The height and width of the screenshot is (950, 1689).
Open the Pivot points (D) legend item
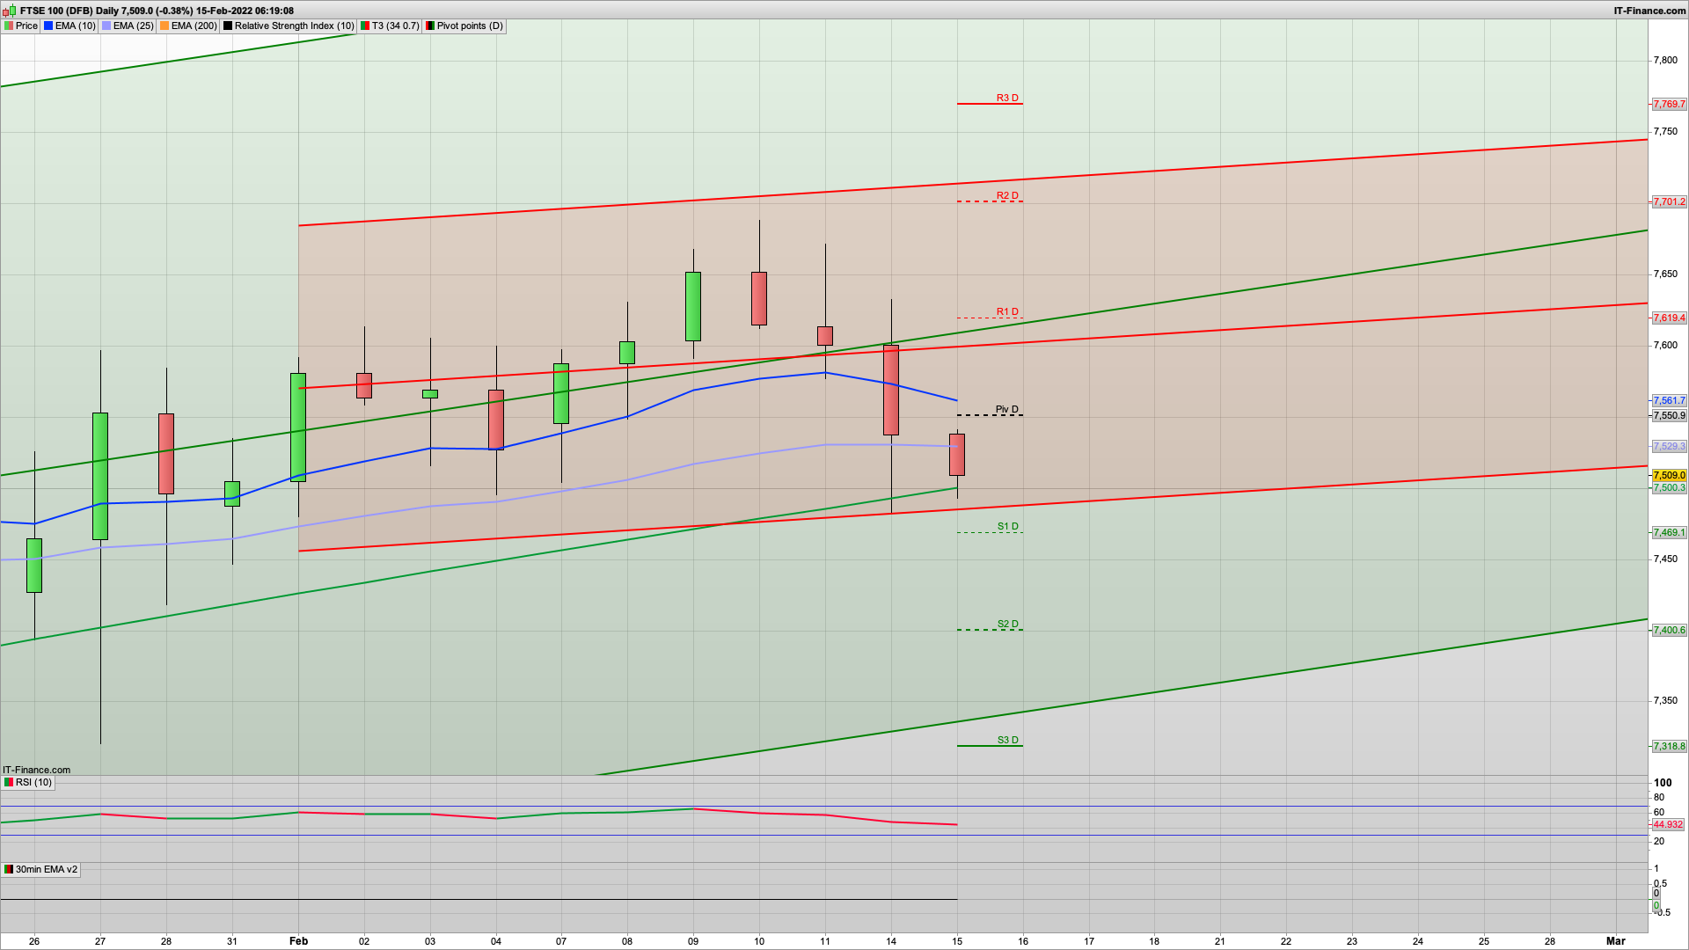[x=464, y=26]
